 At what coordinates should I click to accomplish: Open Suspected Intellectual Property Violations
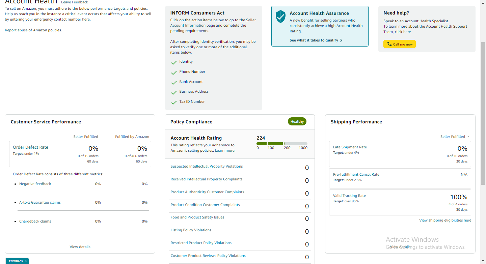click(x=207, y=166)
